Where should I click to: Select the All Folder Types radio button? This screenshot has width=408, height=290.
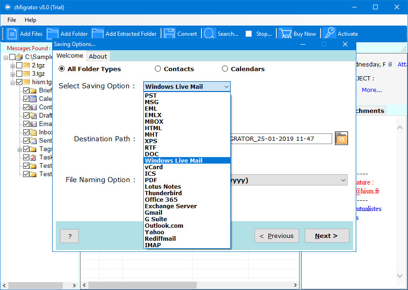tap(62, 69)
